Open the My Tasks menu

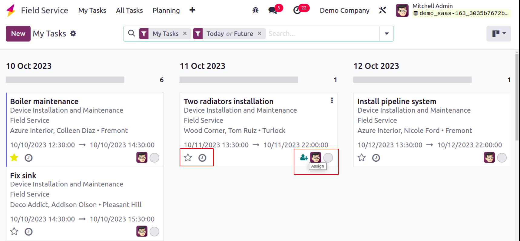(92, 10)
